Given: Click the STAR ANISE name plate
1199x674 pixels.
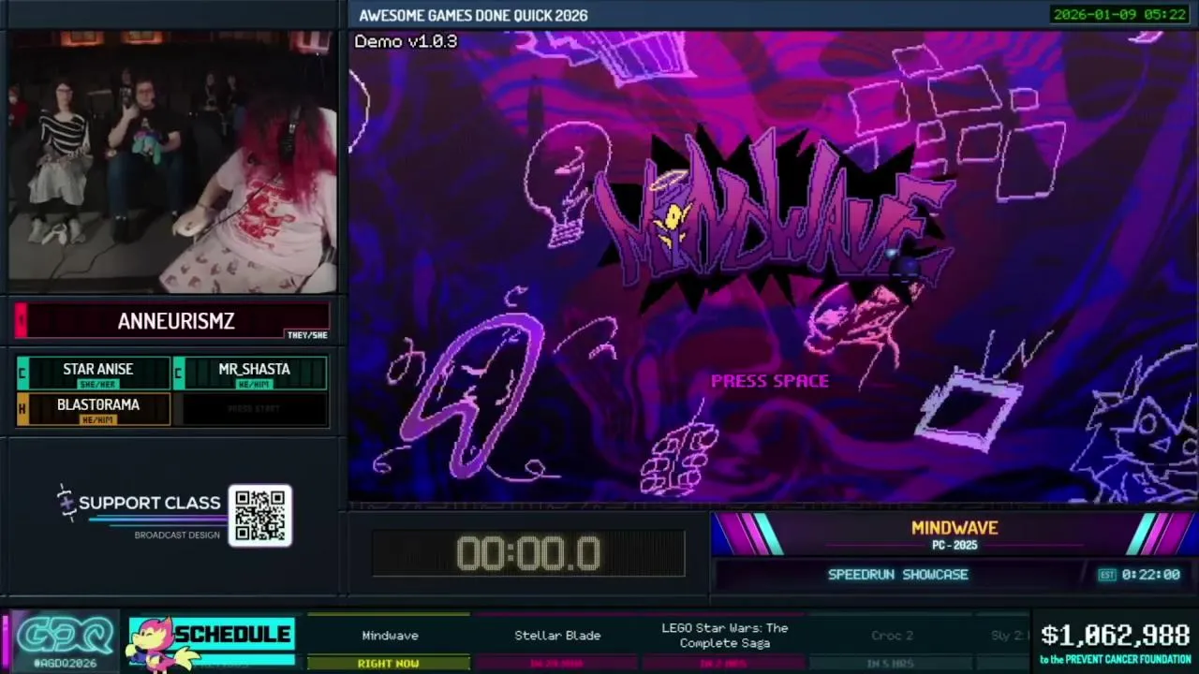Looking at the screenshot, I should (x=98, y=374).
